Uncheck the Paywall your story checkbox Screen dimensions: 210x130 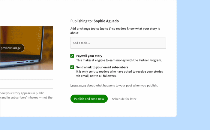coord(72,56)
